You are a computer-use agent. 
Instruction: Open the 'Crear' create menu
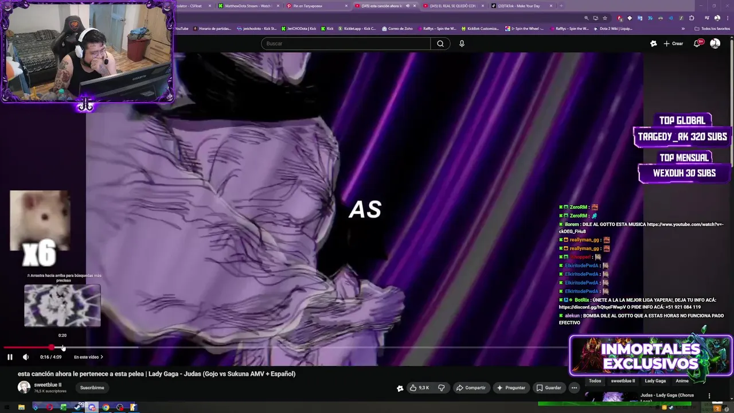pos(673,44)
